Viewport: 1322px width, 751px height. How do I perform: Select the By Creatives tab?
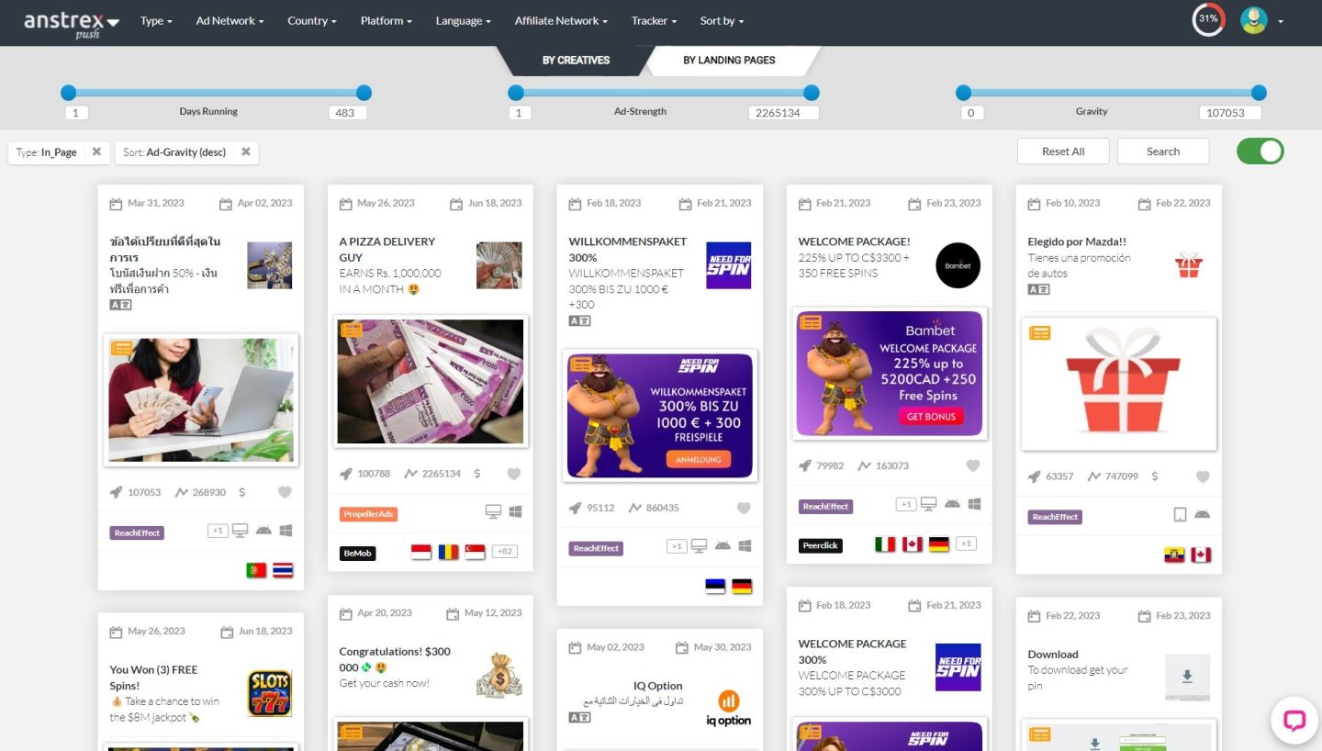point(576,61)
